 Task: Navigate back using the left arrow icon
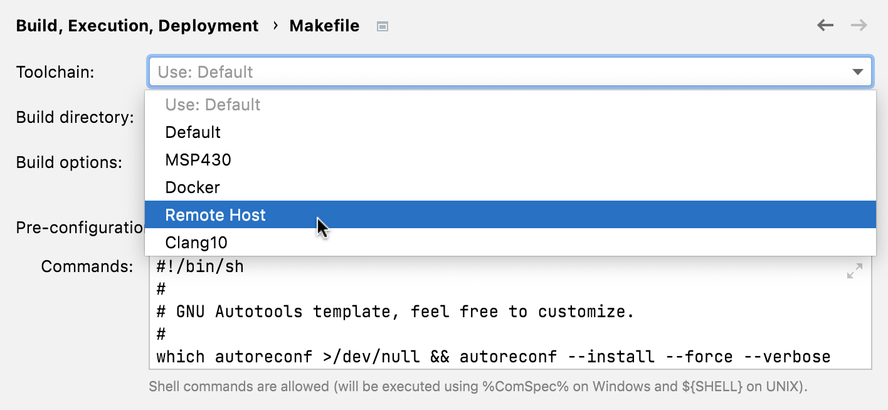pos(825,25)
